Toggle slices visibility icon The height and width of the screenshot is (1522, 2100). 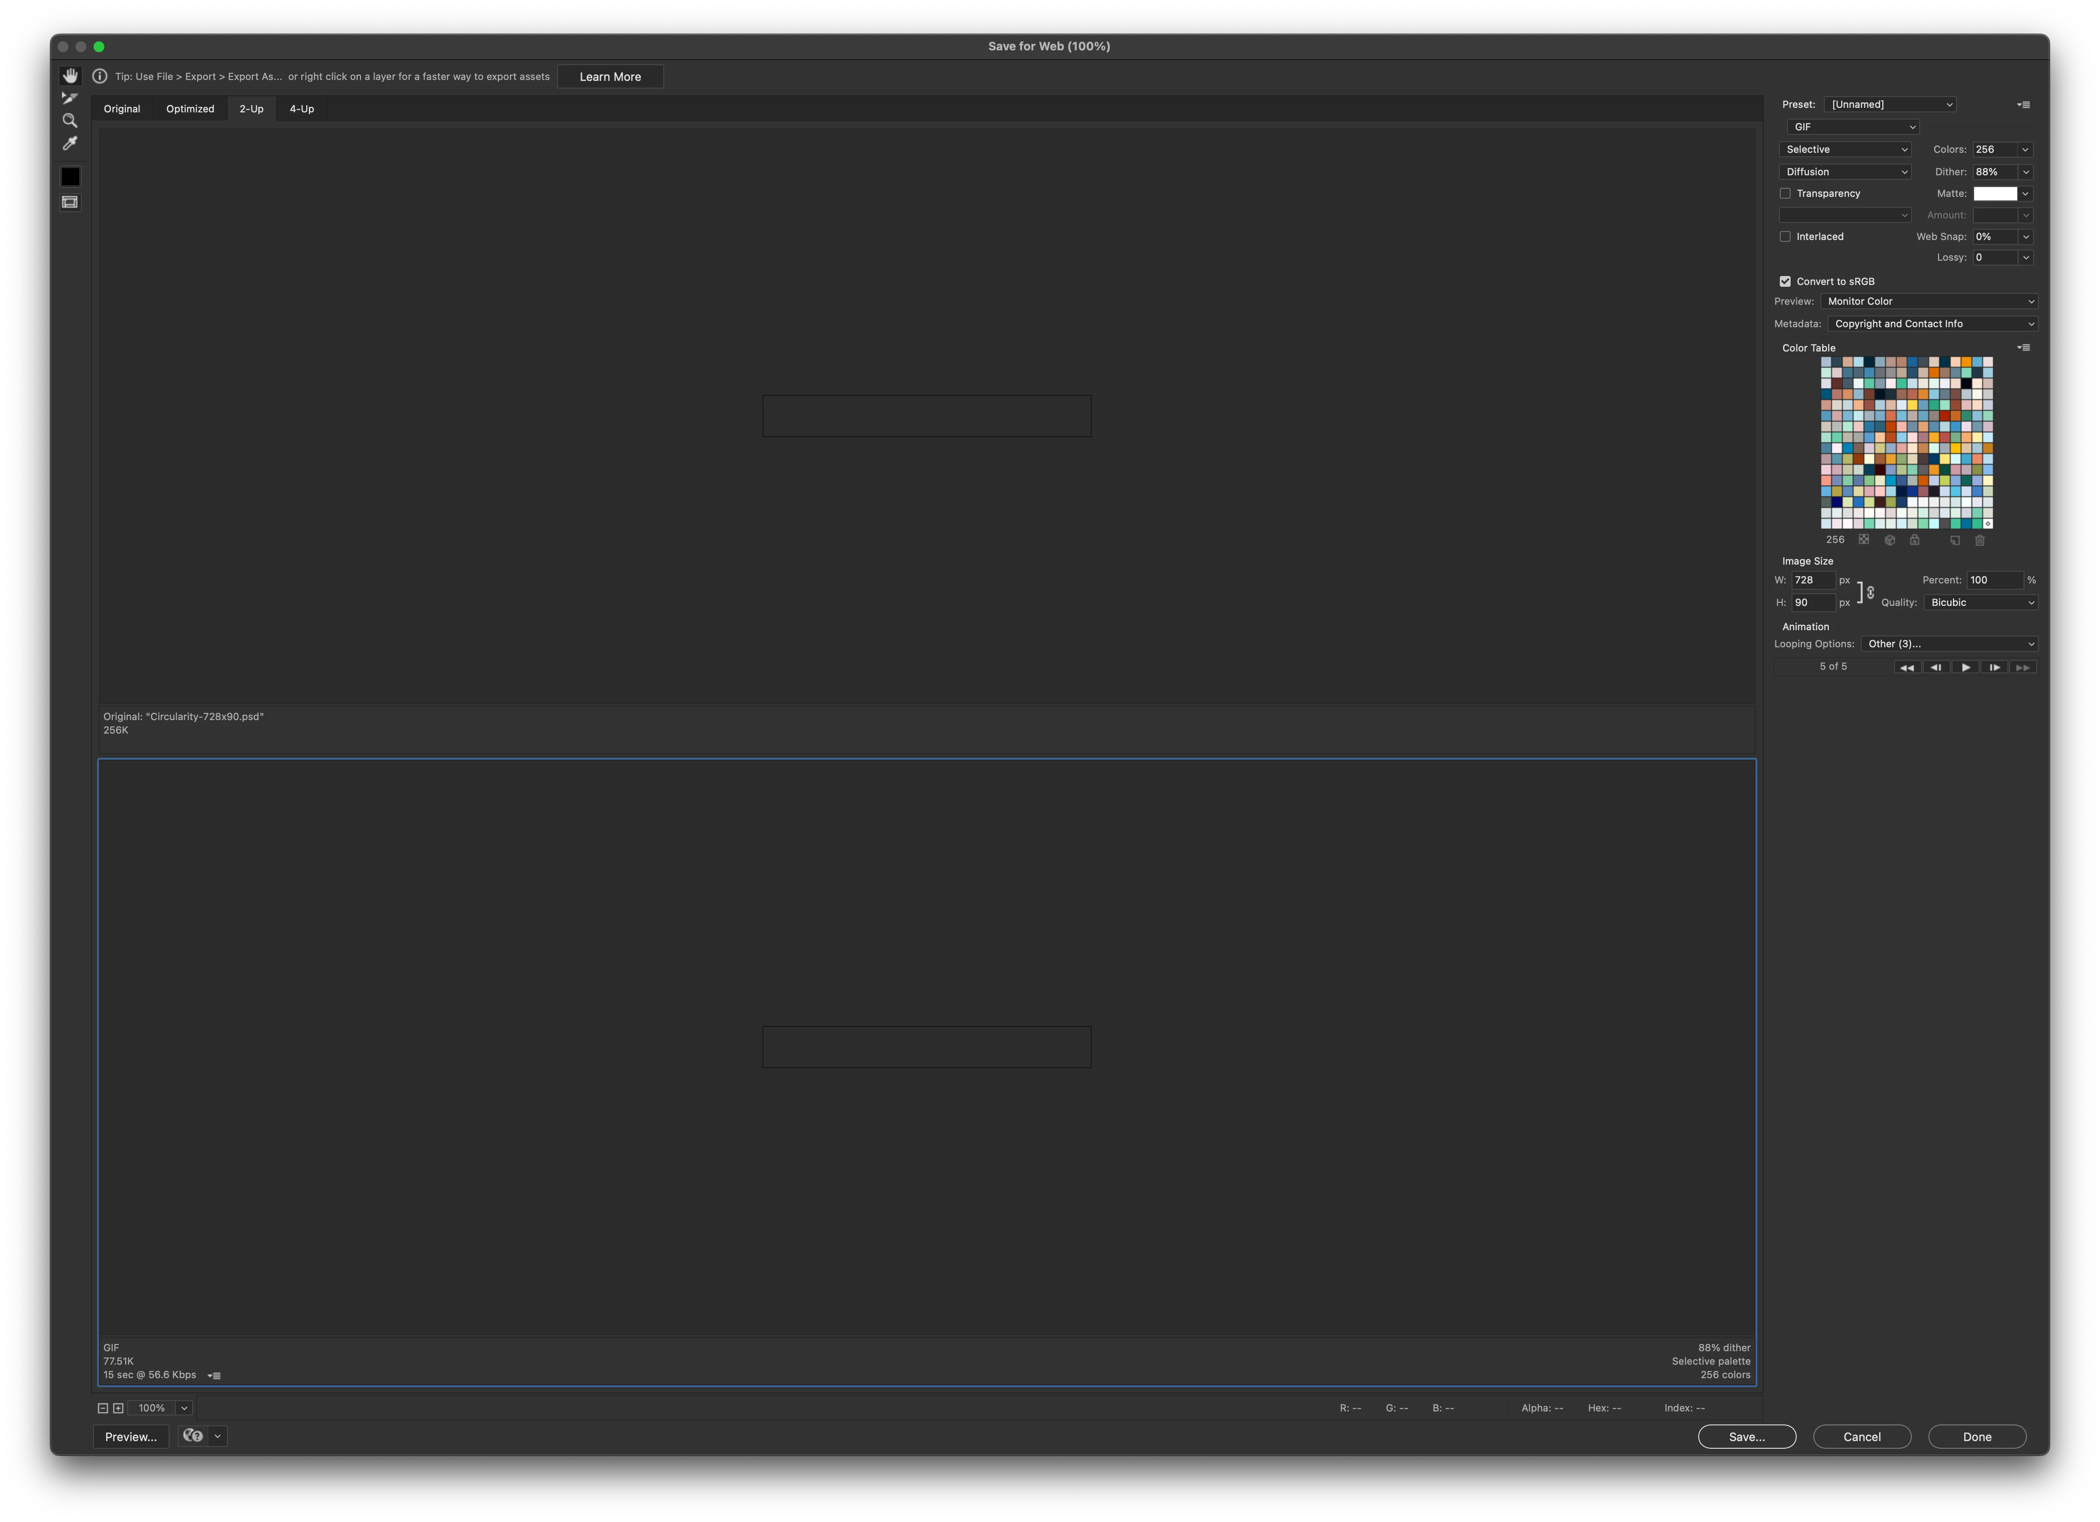coord(70,202)
